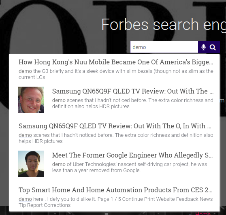Click the dark-haired man author thumbnail

tap(31, 164)
